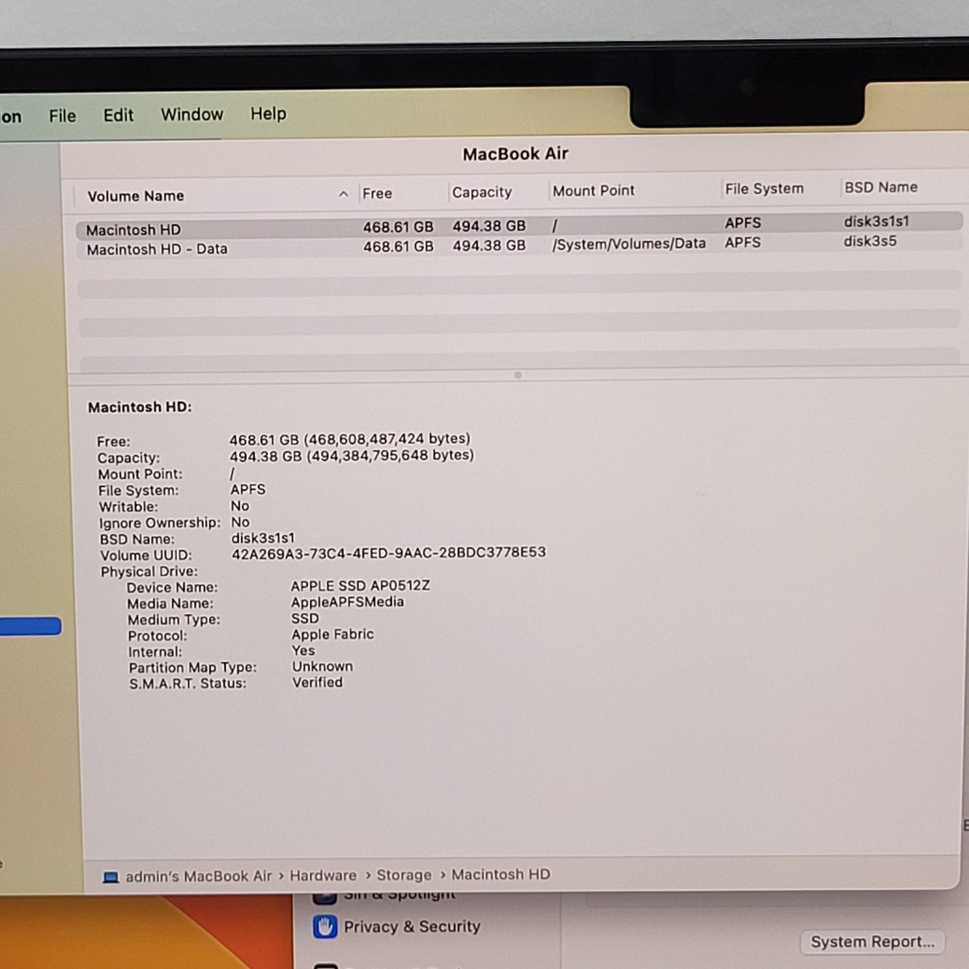Go to Storage in the path bar
This screenshot has height=969, width=969.
(x=404, y=875)
